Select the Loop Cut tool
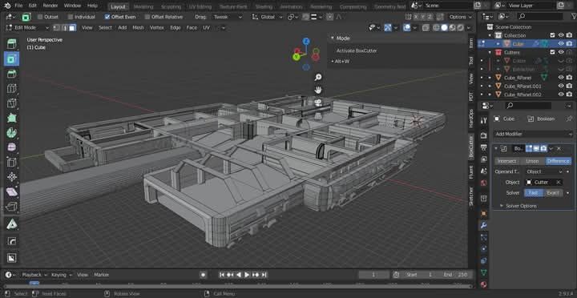577x298 pixels. 11,88
